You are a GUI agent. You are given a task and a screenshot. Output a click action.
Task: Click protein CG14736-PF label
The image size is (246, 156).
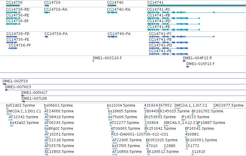[x=20, y=45]
